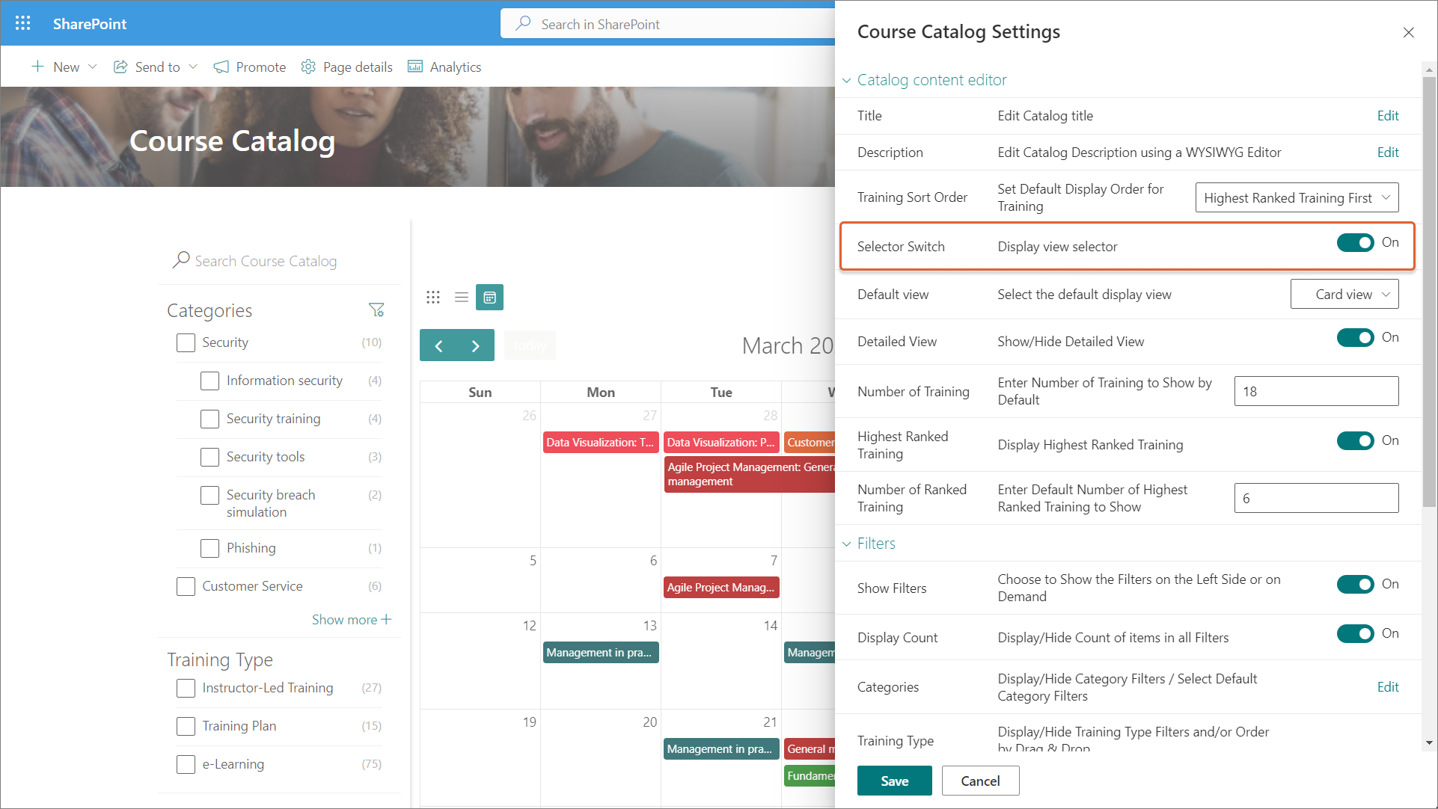Screen dimensions: 1438x809
Task: Open the SharePoint app launcher waffle
Action: click(22, 23)
